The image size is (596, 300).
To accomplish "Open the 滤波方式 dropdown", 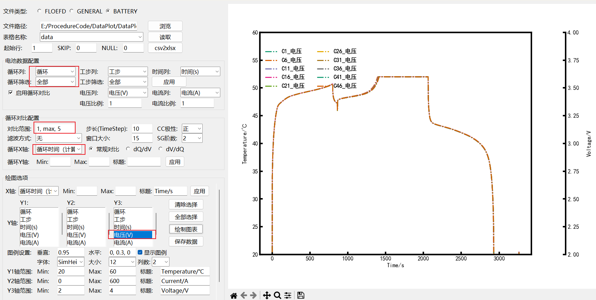I will 59,138.
